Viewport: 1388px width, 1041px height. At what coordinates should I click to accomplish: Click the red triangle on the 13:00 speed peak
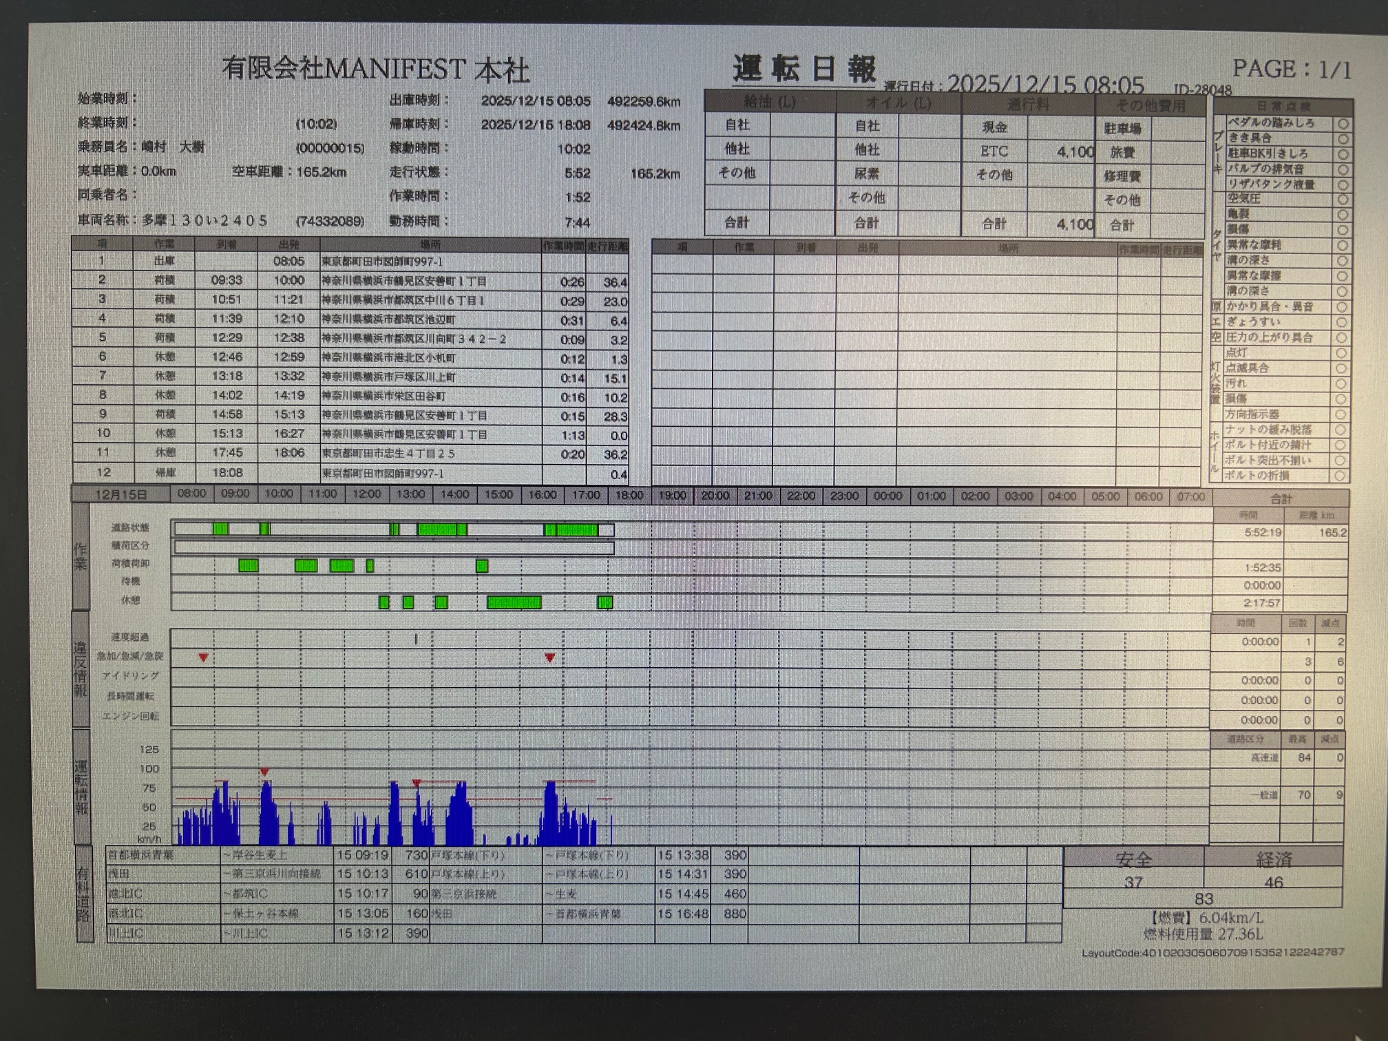tap(417, 783)
